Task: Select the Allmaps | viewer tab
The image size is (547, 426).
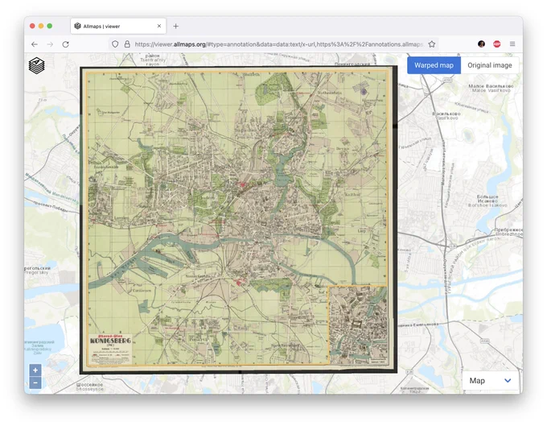Action: coord(118,27)
